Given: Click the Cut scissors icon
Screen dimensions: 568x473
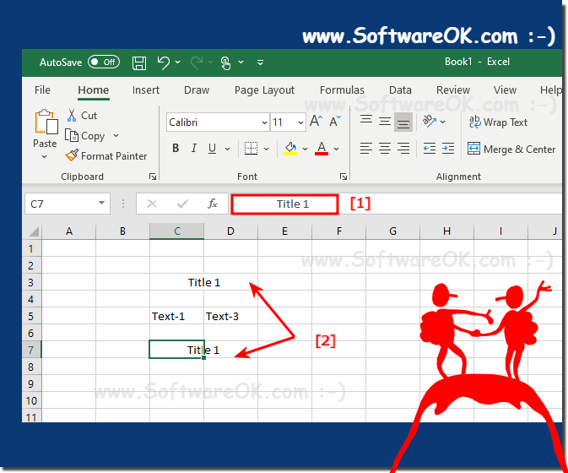Looking at the screenshot, I should (72, 115).
